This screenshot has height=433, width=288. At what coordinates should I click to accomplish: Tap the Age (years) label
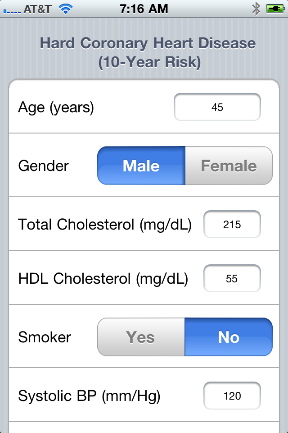coord(56,107)
